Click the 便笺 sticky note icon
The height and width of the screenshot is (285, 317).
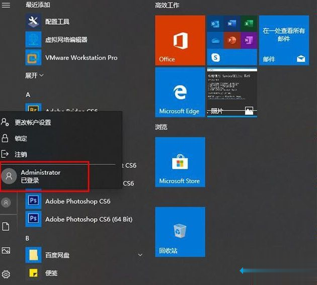click(x=33, y=273)
